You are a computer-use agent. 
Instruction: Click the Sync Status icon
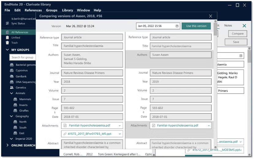click(x=7, y=23)
